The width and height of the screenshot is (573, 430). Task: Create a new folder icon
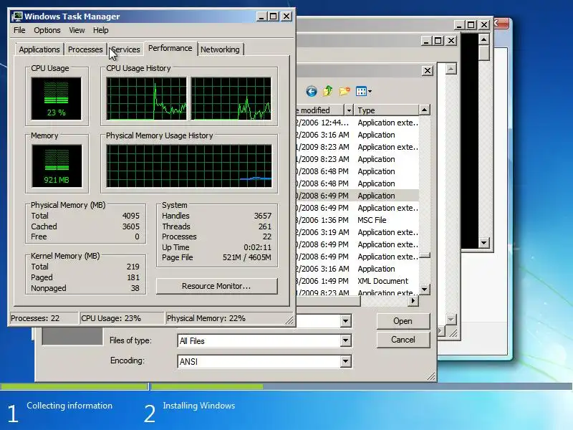[345, 91]
